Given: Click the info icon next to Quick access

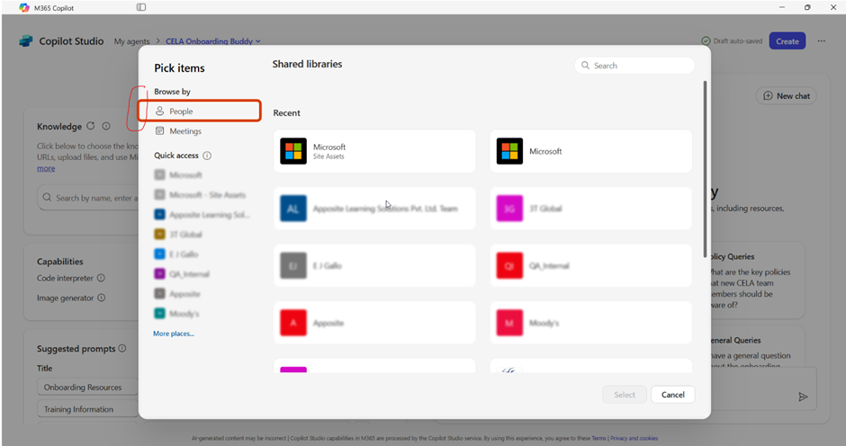Looking at the screenshot, I should [207, 156].
